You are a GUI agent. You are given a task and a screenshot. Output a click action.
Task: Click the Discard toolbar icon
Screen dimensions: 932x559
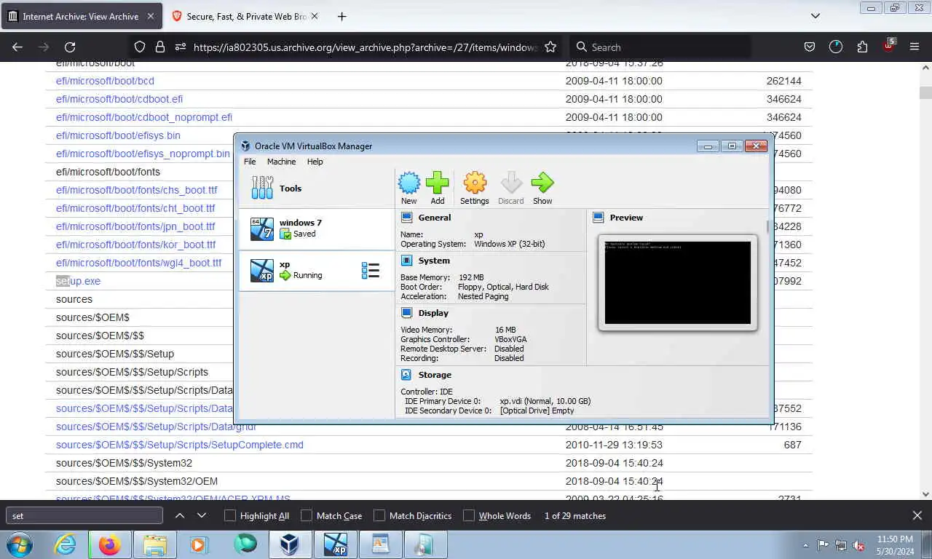[x=510, y=188]
